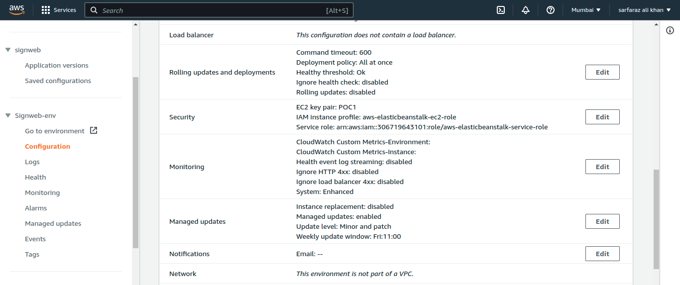The image size is (680, 285).
Task: Open Saved configurations in the sidebar
Action: (x=58, y=81)
